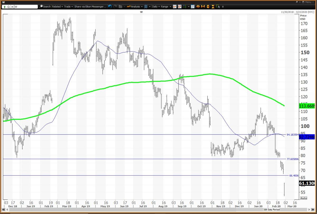The height and width of the screenshot is (214, 317).
Task: Click the green crosshair tool icon
Action: pyautogui.click(x=185, y=7)
